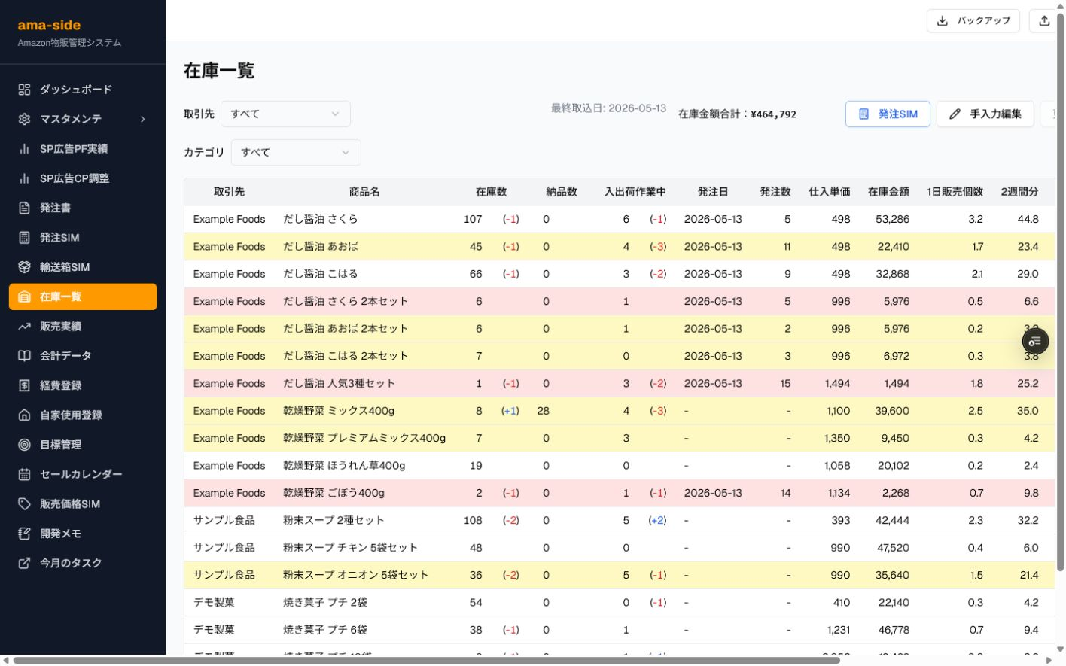Screen dimensions: 1066x666
Task: Open the 取引先 filter dropdown
Action: click(x=285, y=114)
